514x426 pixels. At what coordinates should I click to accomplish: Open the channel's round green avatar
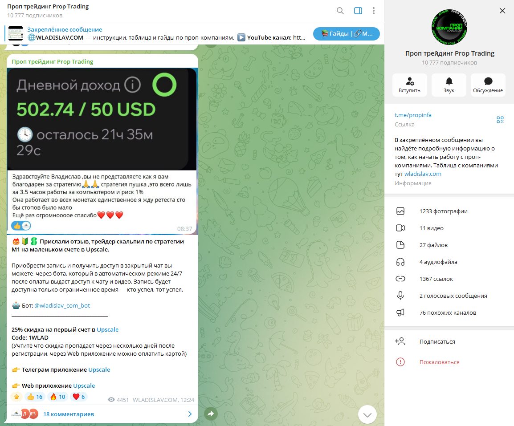(449, 27)
